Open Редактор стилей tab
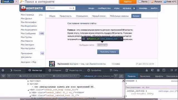The image size is (178, 100). pyautogui.click(x=75, y=70)
